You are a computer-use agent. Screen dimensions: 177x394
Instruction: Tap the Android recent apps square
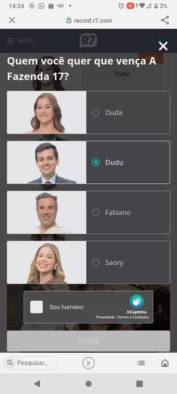139,383
